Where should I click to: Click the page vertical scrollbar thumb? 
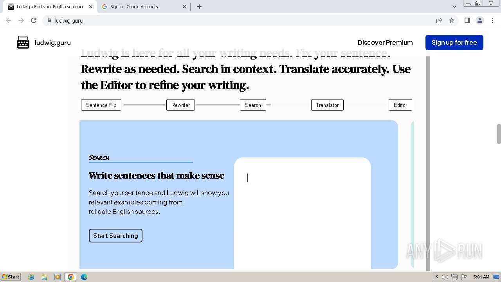click(499, 134)
